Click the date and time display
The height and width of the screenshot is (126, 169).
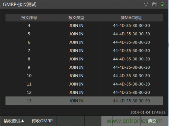[x=148, y=113]
